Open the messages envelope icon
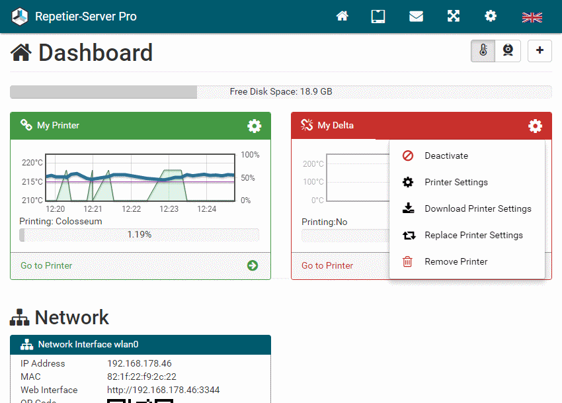The height and width of the screenshot is (403, 562). pos(416,16)
